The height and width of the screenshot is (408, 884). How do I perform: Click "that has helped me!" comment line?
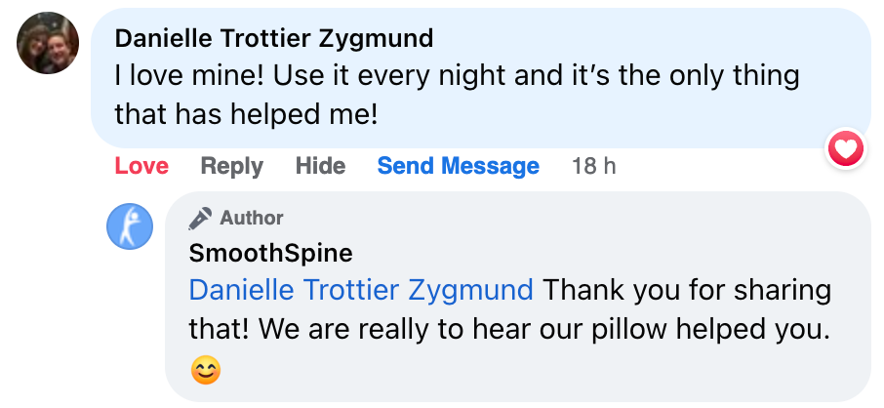(245, 114)
